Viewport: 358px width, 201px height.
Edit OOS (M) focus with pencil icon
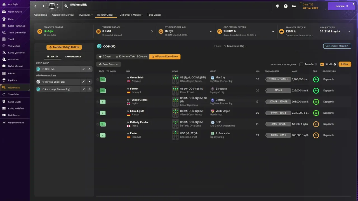pyautogui.click(x=83, y=69)
